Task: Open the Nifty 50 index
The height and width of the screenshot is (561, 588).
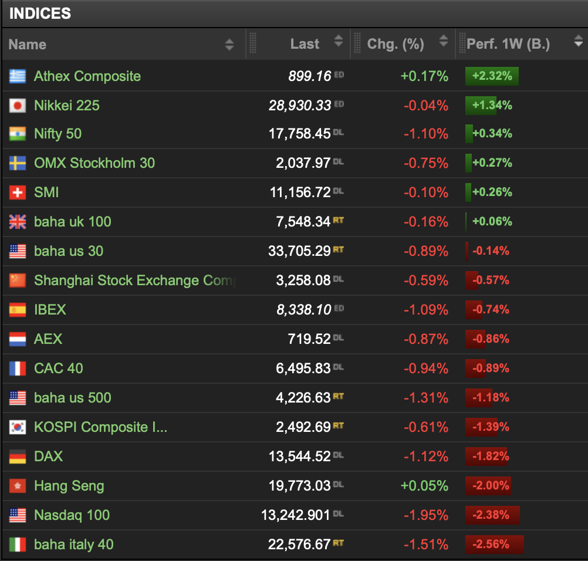Action: [x=58, y=134]
